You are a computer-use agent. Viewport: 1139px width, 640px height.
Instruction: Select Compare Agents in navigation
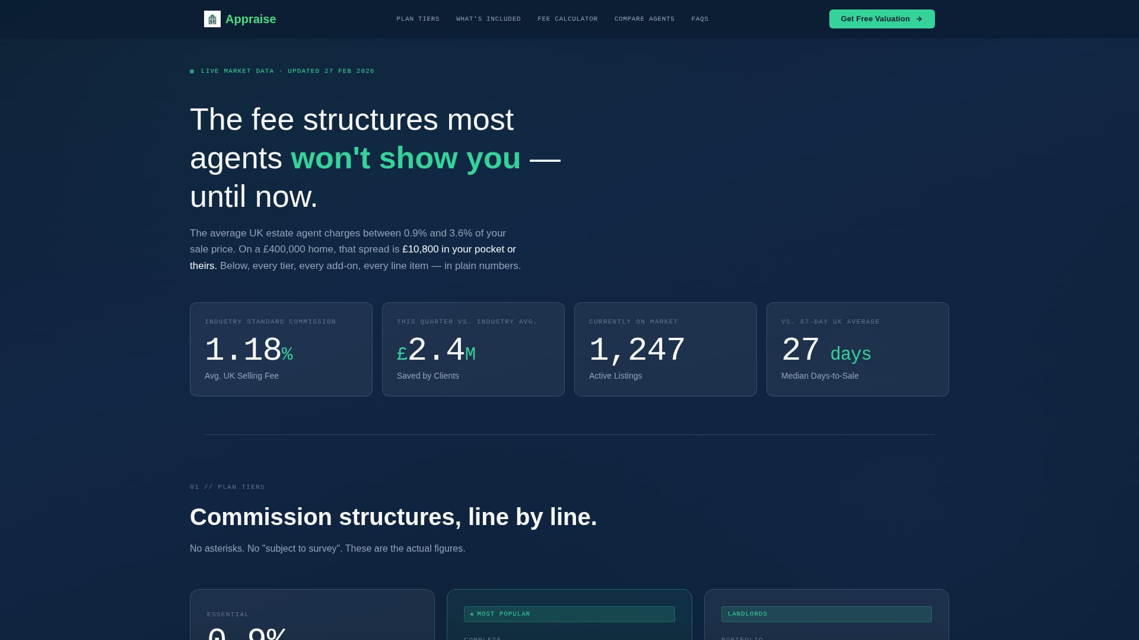(x=644, y=19)
